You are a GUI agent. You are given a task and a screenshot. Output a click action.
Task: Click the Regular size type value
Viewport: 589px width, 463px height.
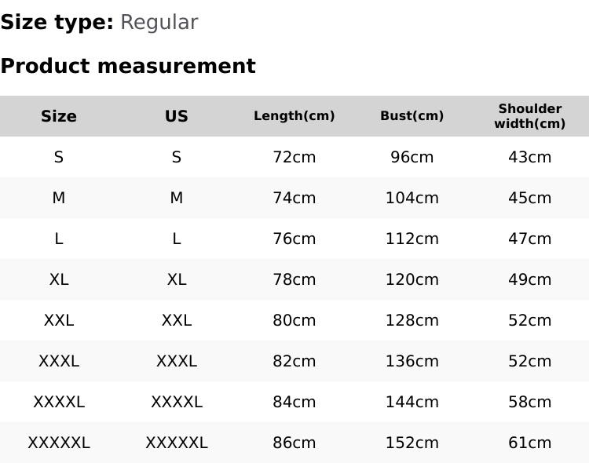point(159,22)
